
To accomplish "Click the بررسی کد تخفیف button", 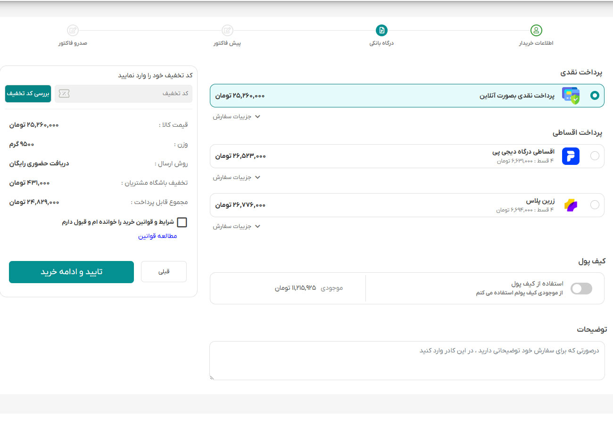I will tap(28, 93).
